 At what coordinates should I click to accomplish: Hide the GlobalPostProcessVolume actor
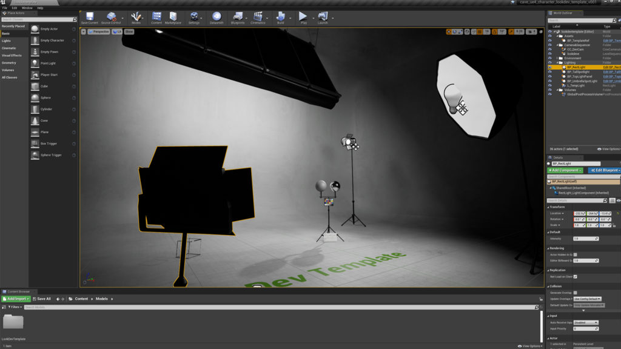point(549,93)
